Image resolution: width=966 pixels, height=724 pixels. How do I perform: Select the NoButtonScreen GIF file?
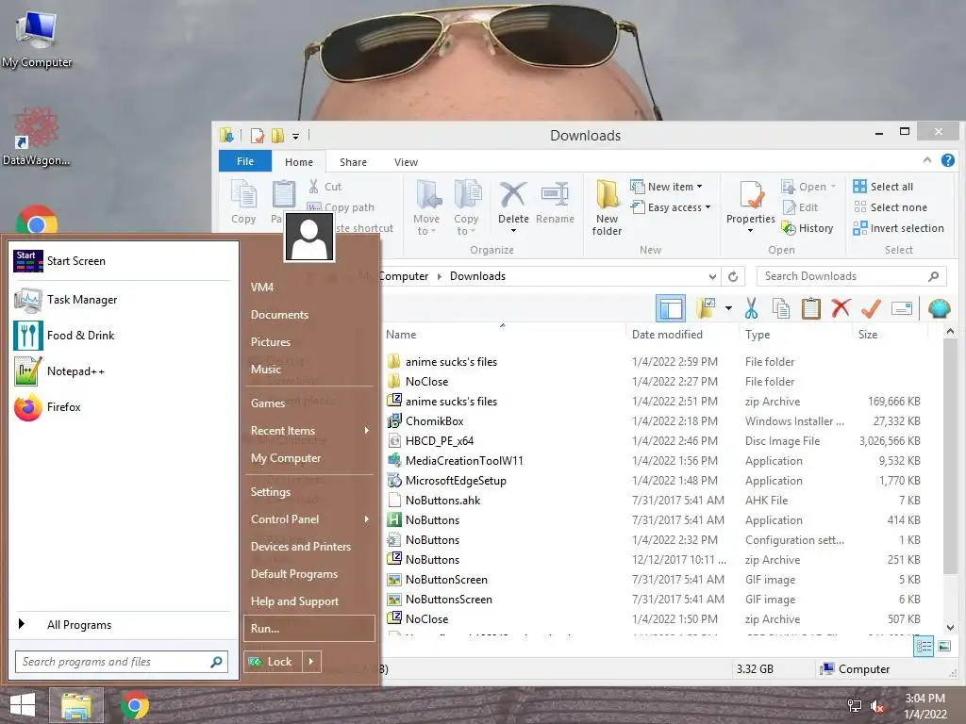click(x=446, y=580)
